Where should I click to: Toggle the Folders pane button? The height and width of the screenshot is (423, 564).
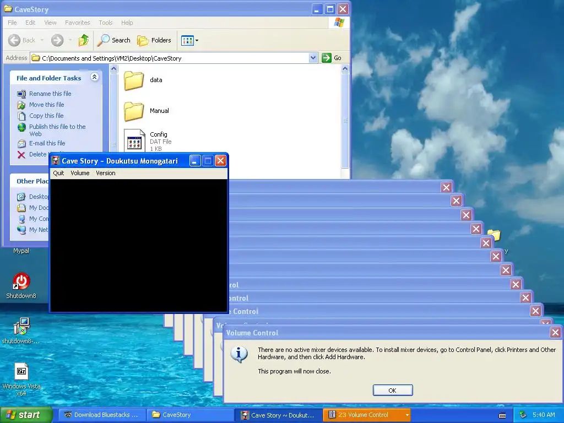click(154, 40)
